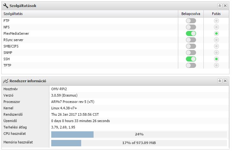The image size is (233, 153).
Task: Select the NFS row label
Action: (x=7, y=27)
